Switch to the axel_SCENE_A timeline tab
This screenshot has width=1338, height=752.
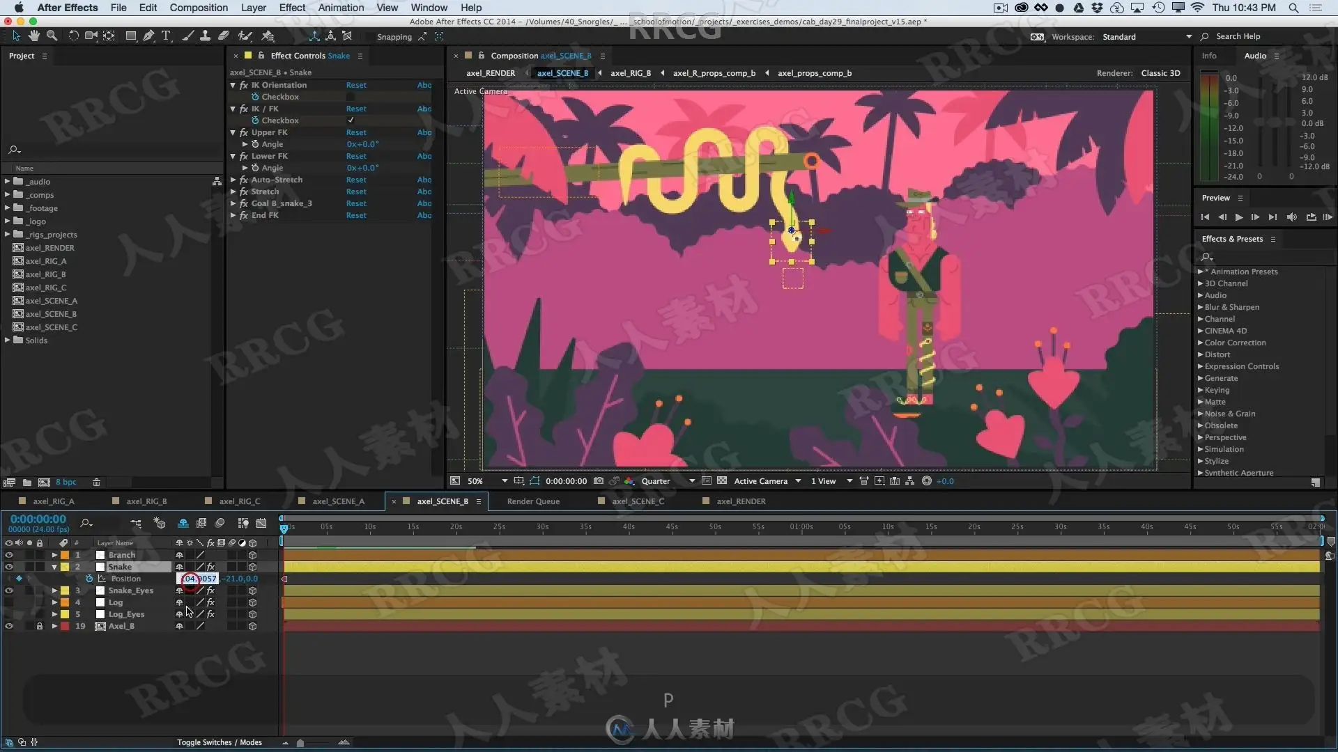[x=338, y=501]
